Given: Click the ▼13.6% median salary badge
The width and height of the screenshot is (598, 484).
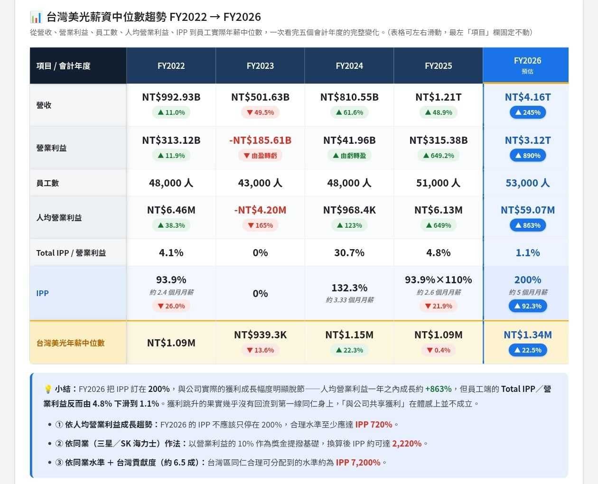Looking at the screenshot, I should point(260,350).
